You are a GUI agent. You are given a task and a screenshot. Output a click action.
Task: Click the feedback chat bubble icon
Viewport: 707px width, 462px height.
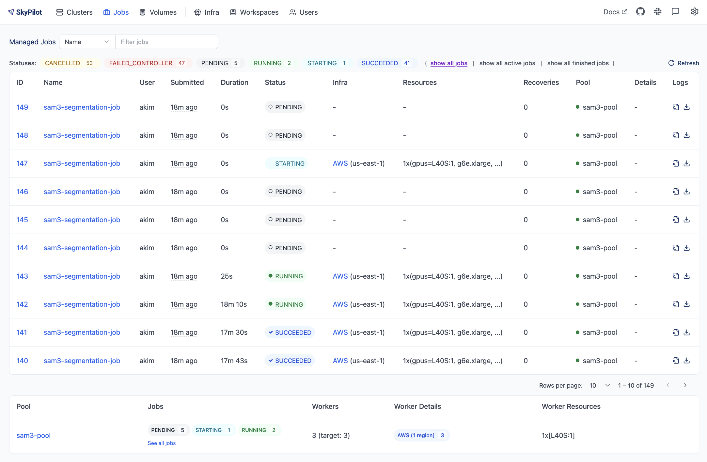coord(675,12)
